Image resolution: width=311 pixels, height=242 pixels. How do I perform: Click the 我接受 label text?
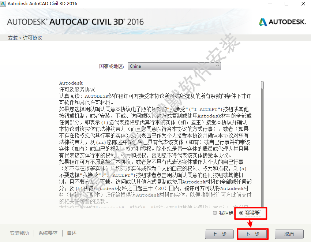coord(253,213)
